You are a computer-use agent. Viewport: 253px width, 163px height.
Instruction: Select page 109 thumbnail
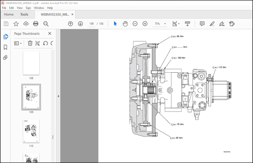[31, 97]
